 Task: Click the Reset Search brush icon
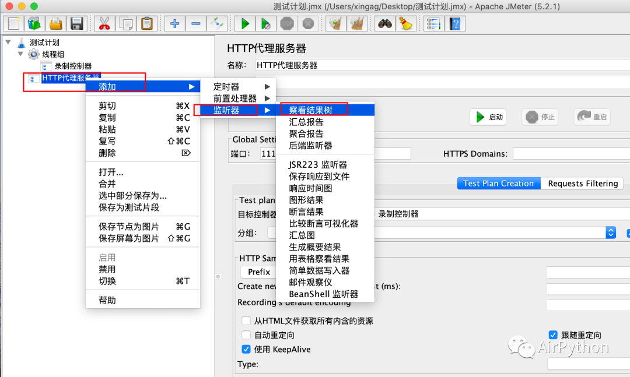[x=406, y=24]
